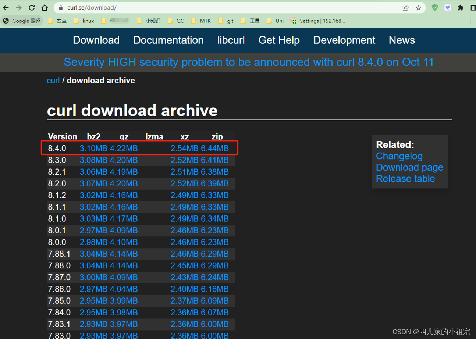Download 7.84.0 xz 2.36MB
The width and height of the screenshot is (476, 339).
[x=184, y=313]
